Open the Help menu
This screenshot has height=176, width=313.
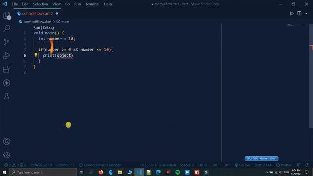[108, 4]
